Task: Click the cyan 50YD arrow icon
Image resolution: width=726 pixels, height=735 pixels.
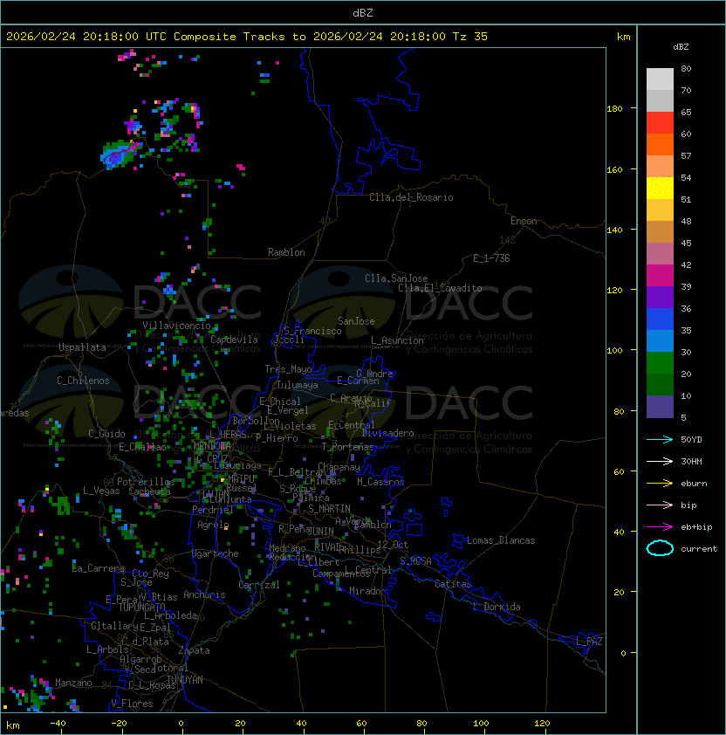Action: pos(660,439)
